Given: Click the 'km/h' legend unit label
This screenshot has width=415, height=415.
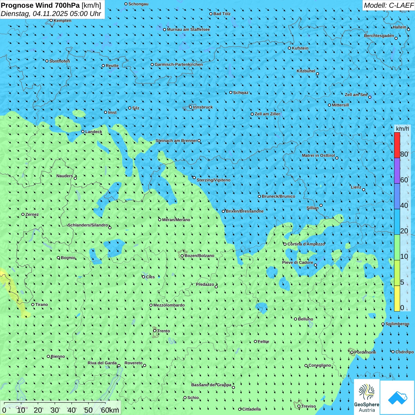Looking at the screenshot, I should point(402,129).
